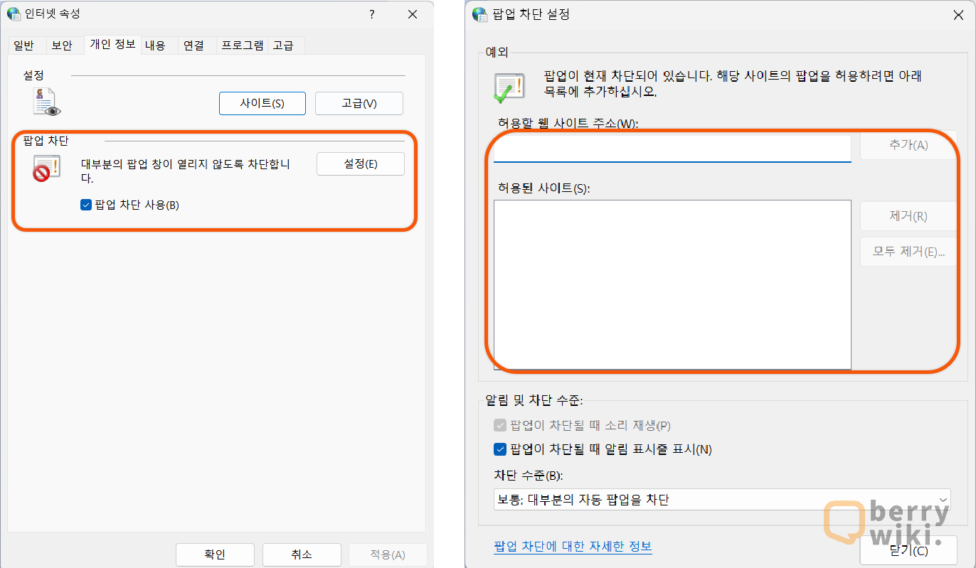Open popup blocker 설정(E) button
The height and width of the screenshot is (568, 976).
361,164
